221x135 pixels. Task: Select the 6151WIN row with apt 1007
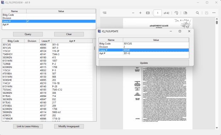point(47,61)
